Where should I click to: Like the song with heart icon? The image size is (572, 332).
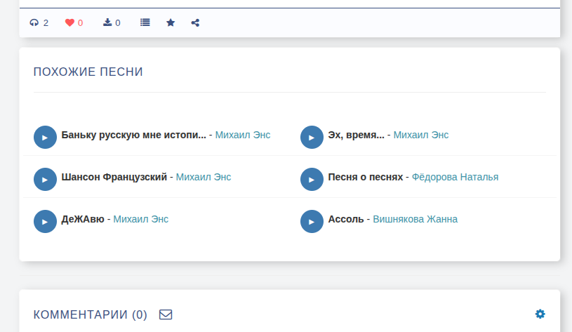click(69, 22)
